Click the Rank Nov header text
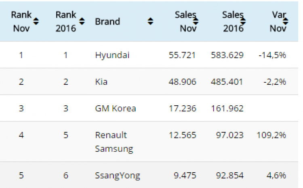 [21, 21]
